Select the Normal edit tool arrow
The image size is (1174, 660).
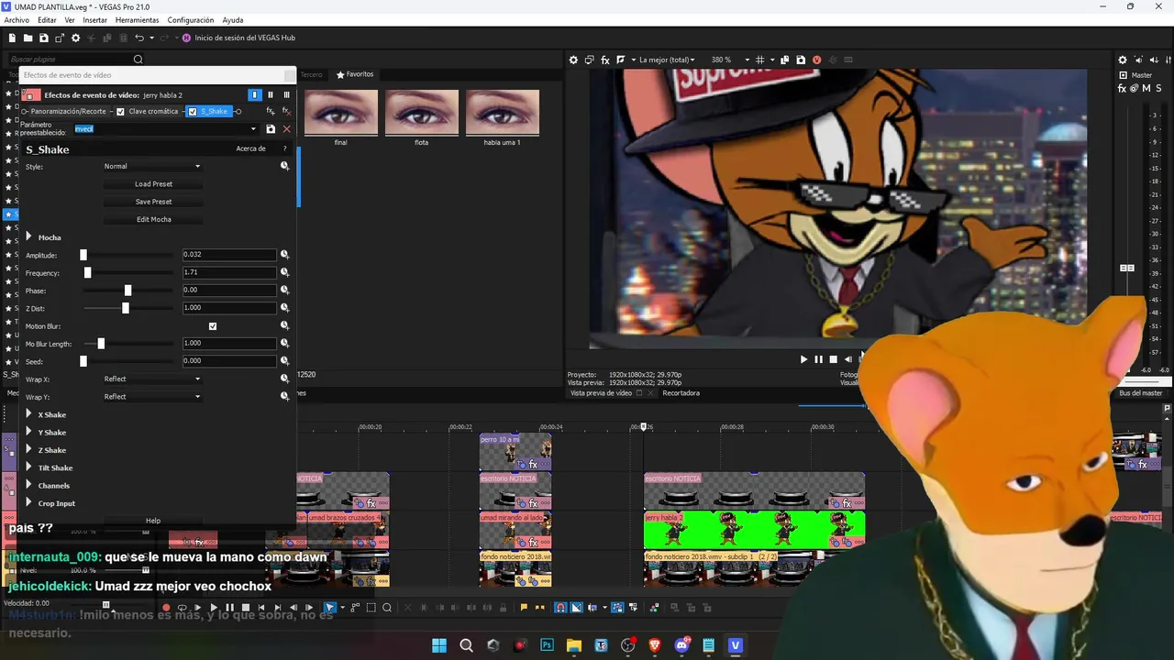click(x=330, y=608)
